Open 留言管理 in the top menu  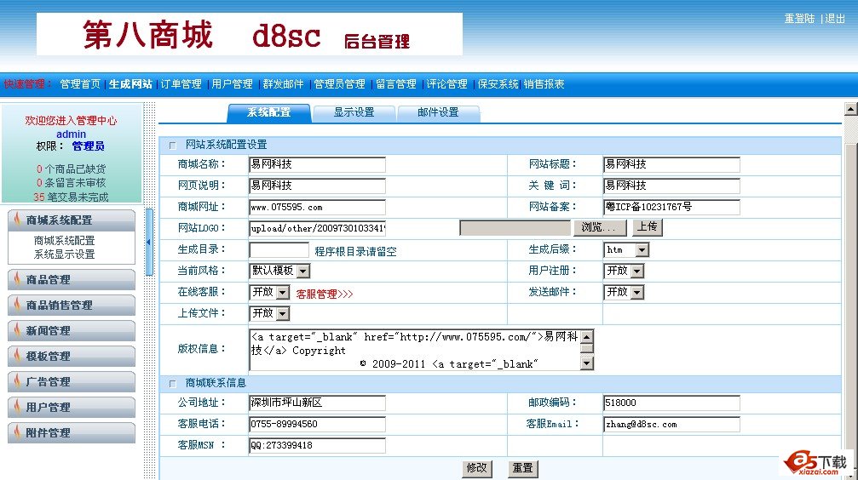click(x=396, y=84)
